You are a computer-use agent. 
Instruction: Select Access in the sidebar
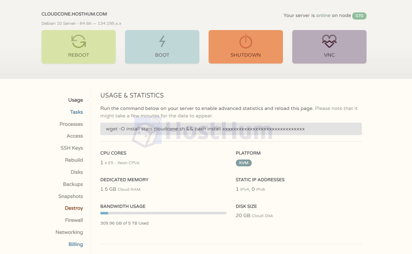pyautogui.click(x=75, y=136)
